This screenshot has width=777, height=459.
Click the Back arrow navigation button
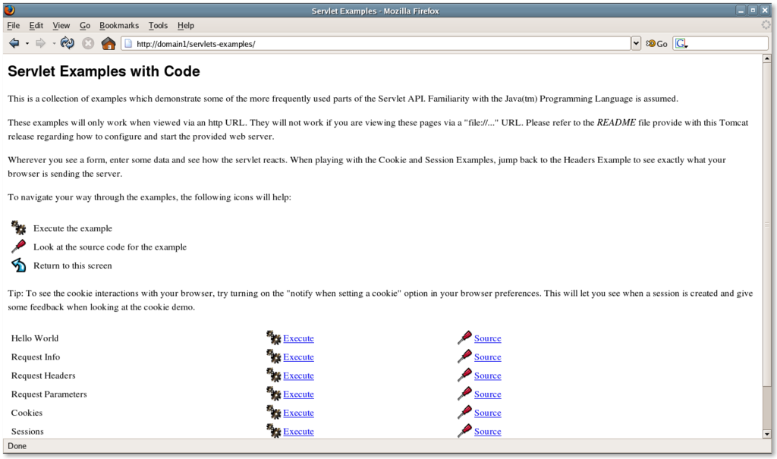click(14, 43)
